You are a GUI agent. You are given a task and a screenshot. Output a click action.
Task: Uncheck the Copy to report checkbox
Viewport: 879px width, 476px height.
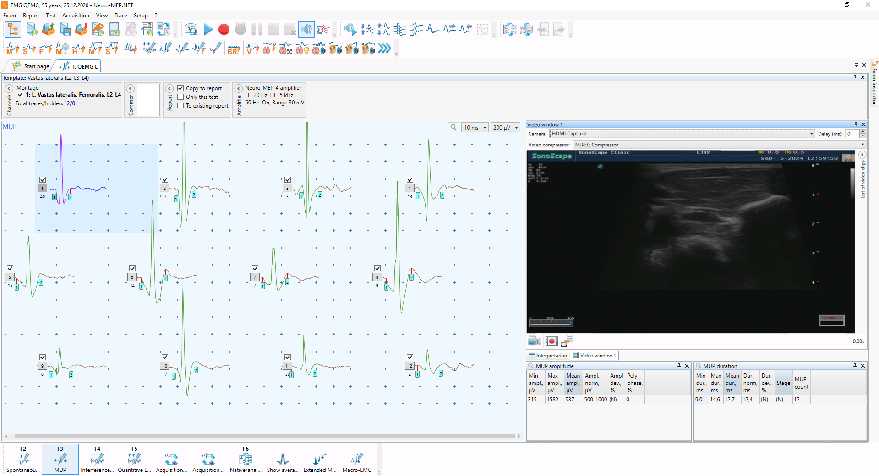(181, 88)
